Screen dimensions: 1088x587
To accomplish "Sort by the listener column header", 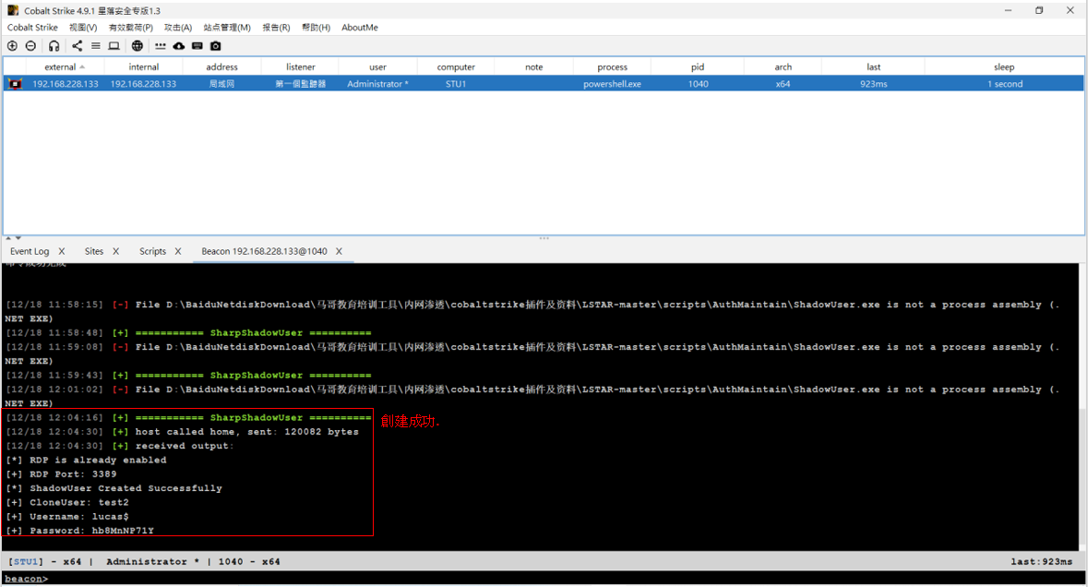I will point(301,66).
